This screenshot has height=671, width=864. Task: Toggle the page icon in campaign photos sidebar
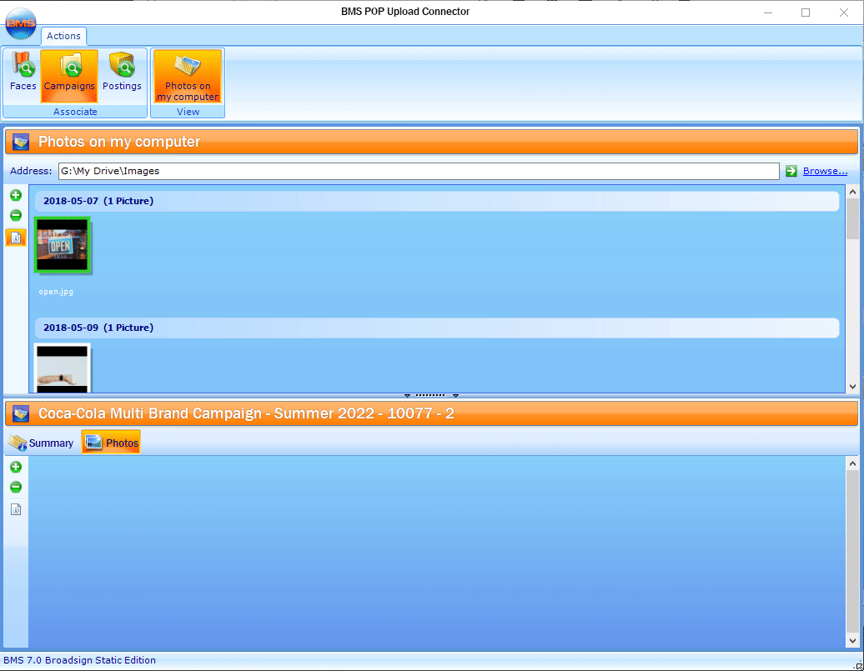(16, 509)
